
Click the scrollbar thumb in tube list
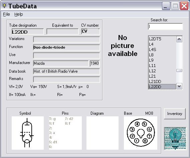[x=179, y=71]
